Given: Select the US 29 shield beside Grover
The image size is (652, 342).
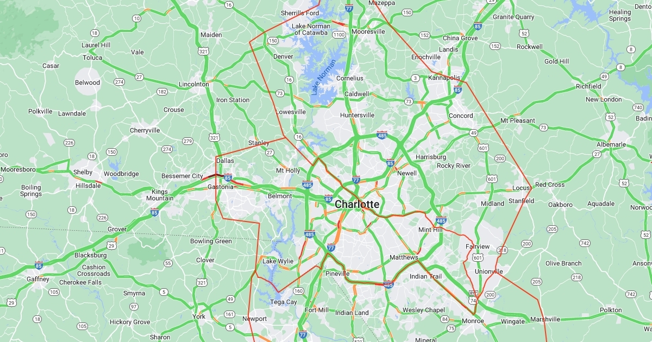Looking at the screenshot, I should pyautogui.click(x=111, y=246).
